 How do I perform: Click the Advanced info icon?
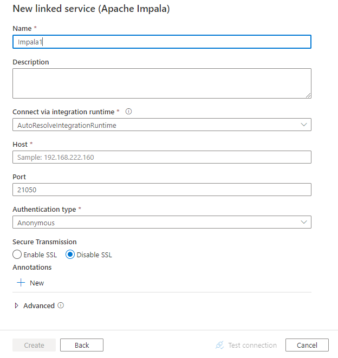pos(61,305)
